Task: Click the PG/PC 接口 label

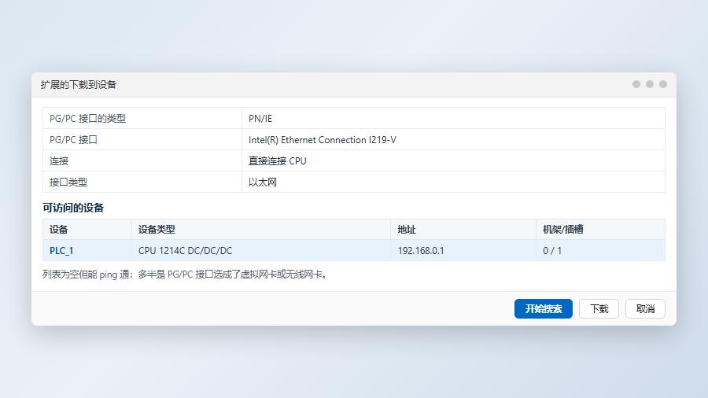Action: point(73,139)
